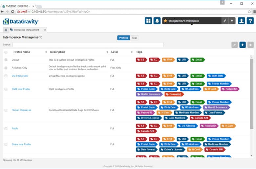Check the VM Intel profile checkbox
The image size is (256, 169).
(6, 76)
